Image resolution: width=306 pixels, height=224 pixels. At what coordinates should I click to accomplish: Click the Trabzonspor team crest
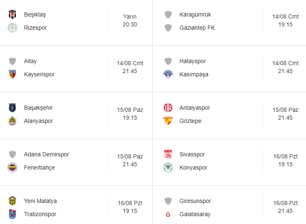click(12, 214)
